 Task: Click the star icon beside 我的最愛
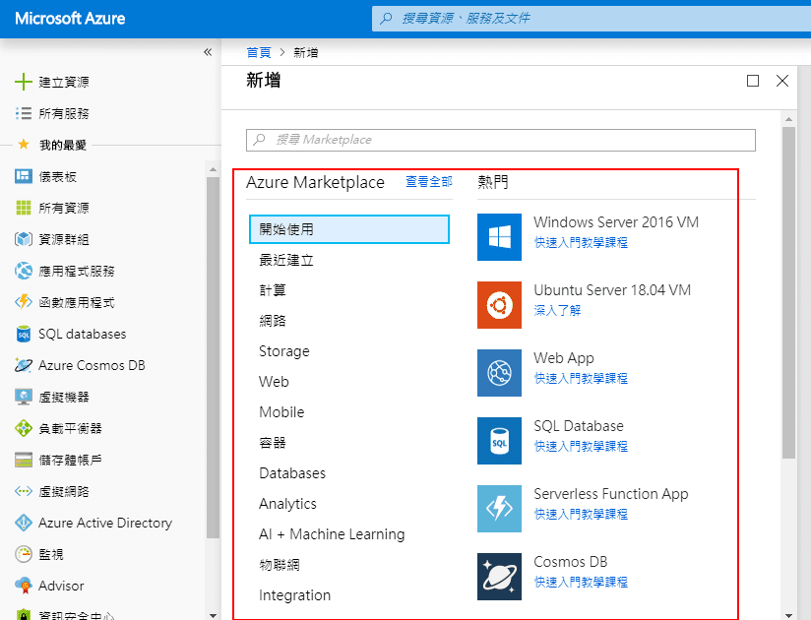[x=24, y=145]
